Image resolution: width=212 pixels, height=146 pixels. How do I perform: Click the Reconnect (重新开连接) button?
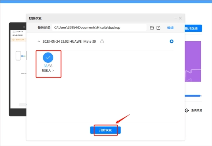[x=193, y=28]
